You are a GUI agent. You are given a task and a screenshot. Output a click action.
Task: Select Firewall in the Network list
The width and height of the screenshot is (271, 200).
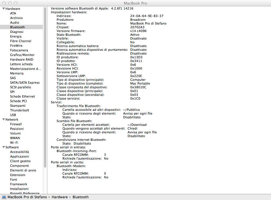[16, 124]
